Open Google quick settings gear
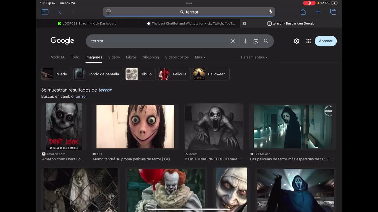This screenshot has height=212, width=378. coord(296,41)
